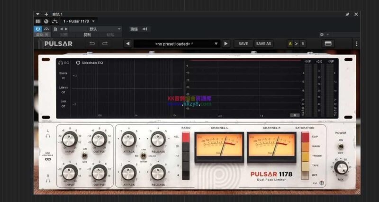Toggle the bypass arc button
Viewport: 379px width, 202px height.
coord(46,29)
